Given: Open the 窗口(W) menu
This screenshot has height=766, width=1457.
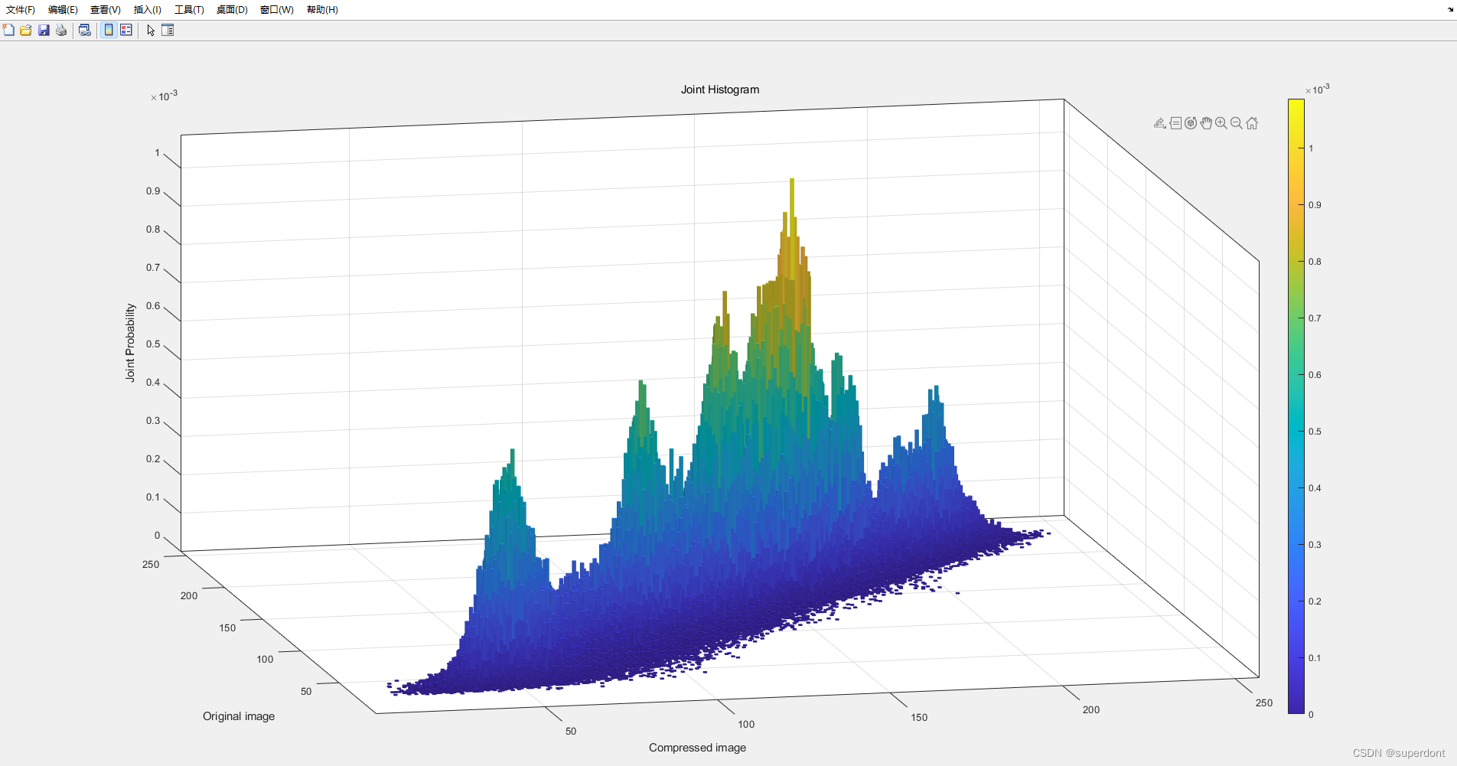Looking at the screenshot, I should [277, 10].
